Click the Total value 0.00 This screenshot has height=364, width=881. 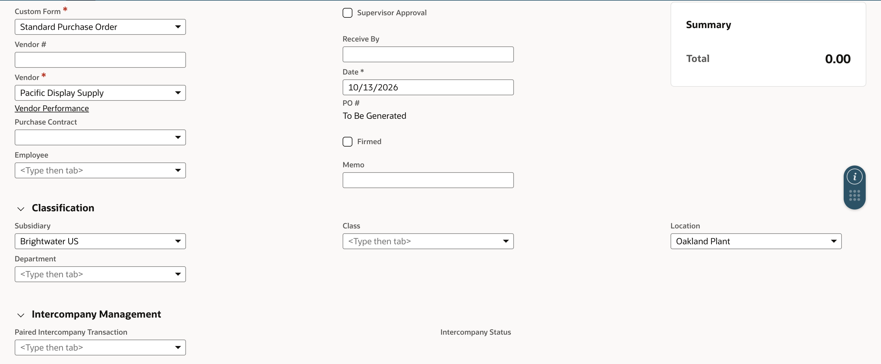(838, 59)
